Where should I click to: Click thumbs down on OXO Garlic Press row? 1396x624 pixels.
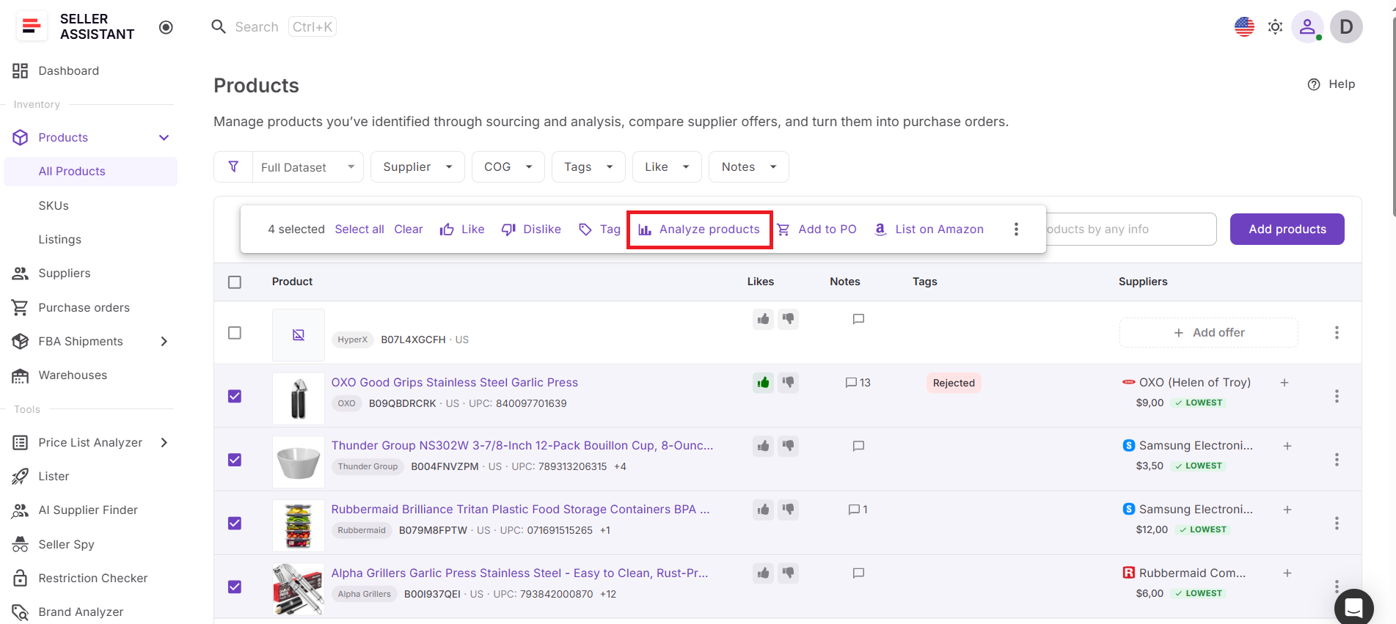[789, 383]
